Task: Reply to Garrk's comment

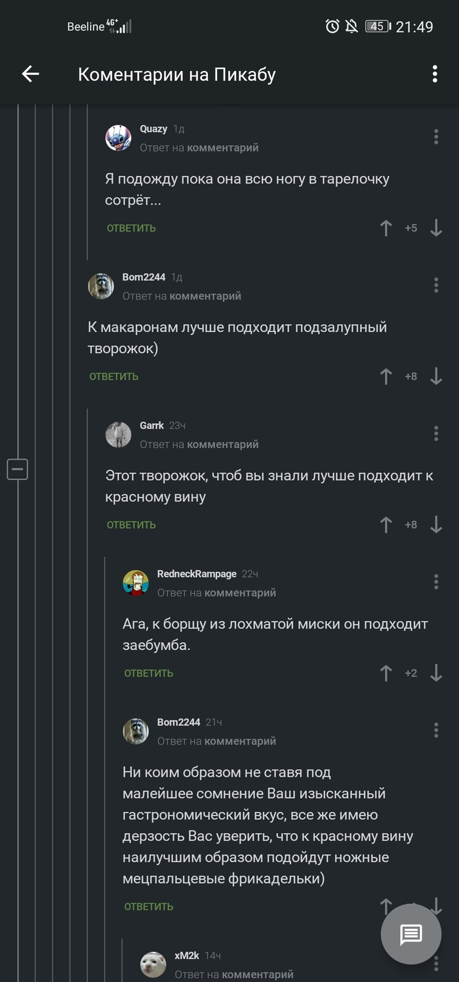Action: (x=131, y=525)
